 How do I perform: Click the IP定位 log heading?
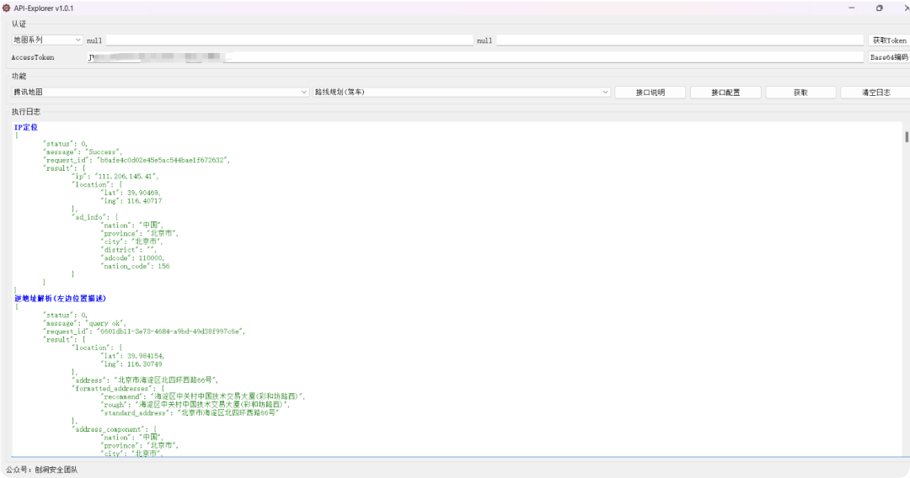(26, 127)
